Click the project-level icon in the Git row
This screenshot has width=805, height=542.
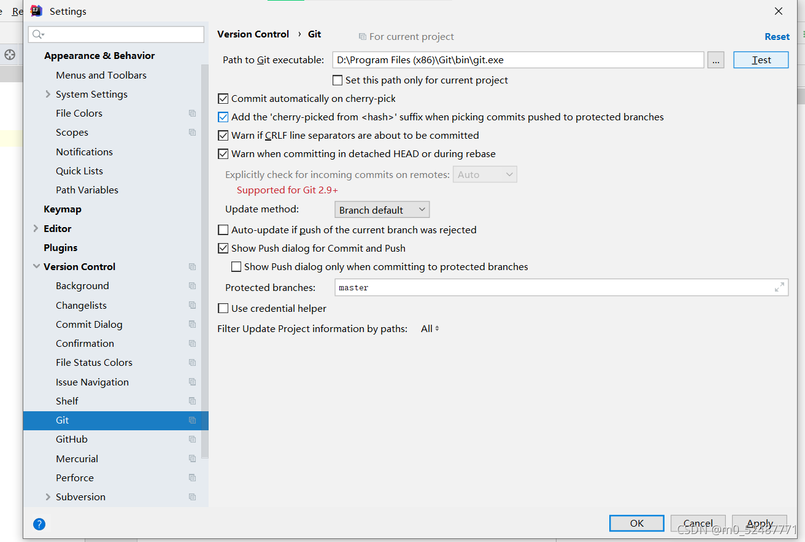tap(193, 420)
